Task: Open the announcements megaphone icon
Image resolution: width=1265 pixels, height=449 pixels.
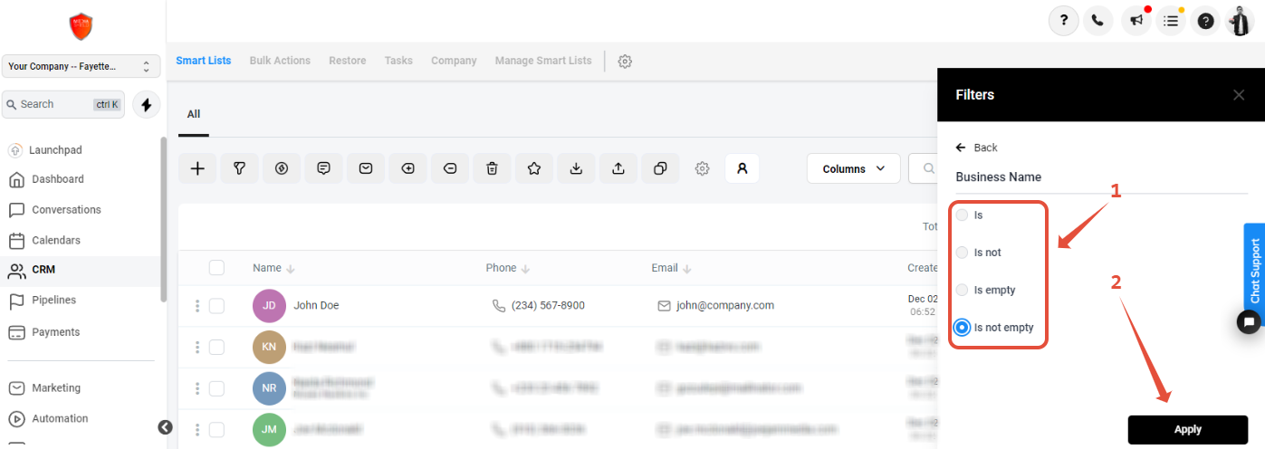Action: pyautogui.click(x=1136, y=21)
